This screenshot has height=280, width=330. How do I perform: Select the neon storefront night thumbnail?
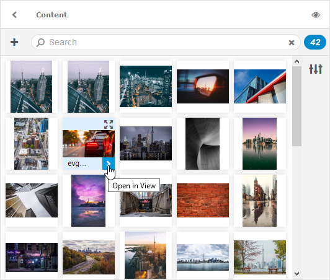[x=32, y=257]
